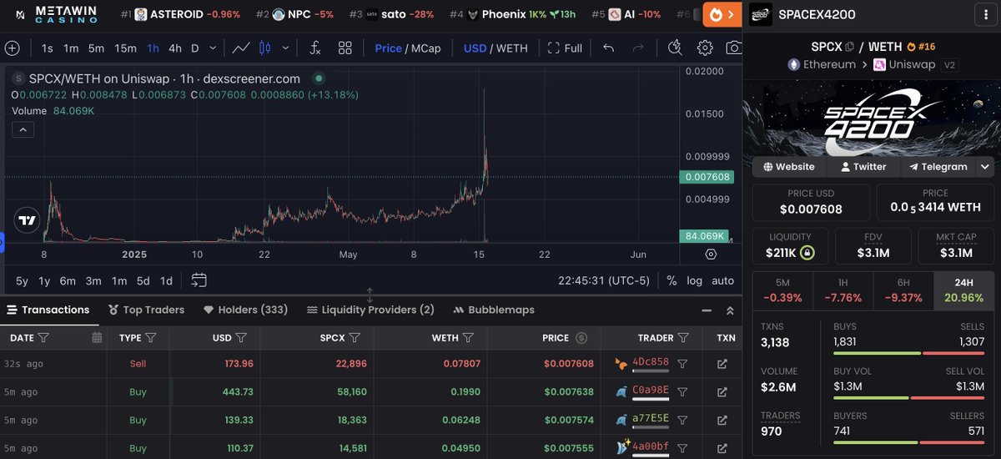Copy the SPCX token address icon
This screenshot has height=459, width=1001.
pyautogui.click(x=850, y=47)
